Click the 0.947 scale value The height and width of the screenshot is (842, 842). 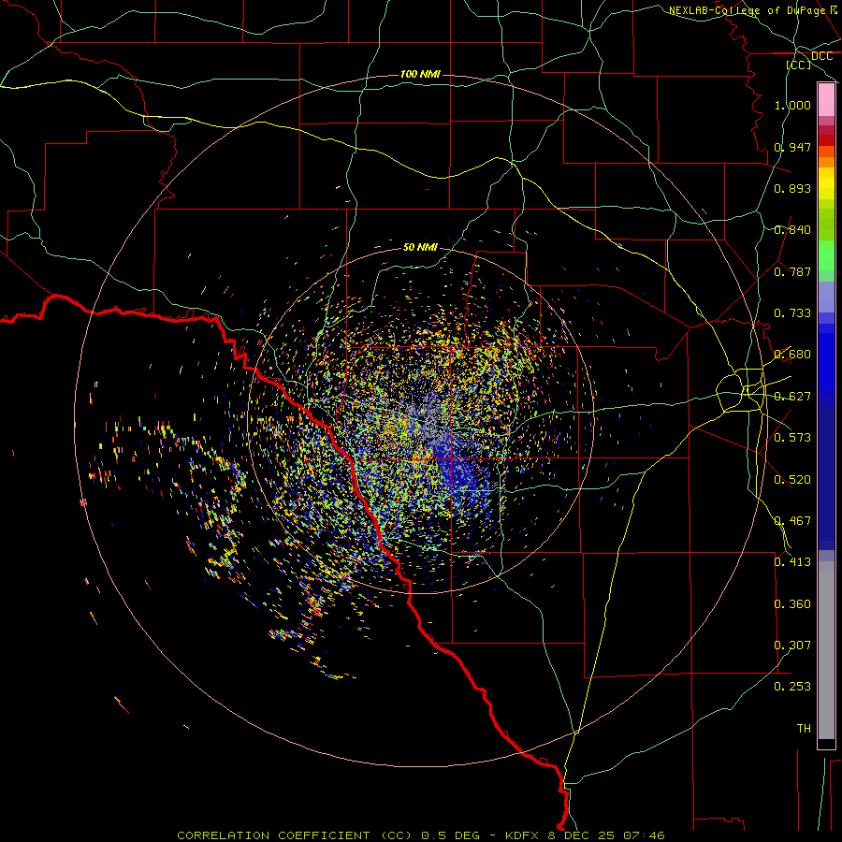pos(792,147)
